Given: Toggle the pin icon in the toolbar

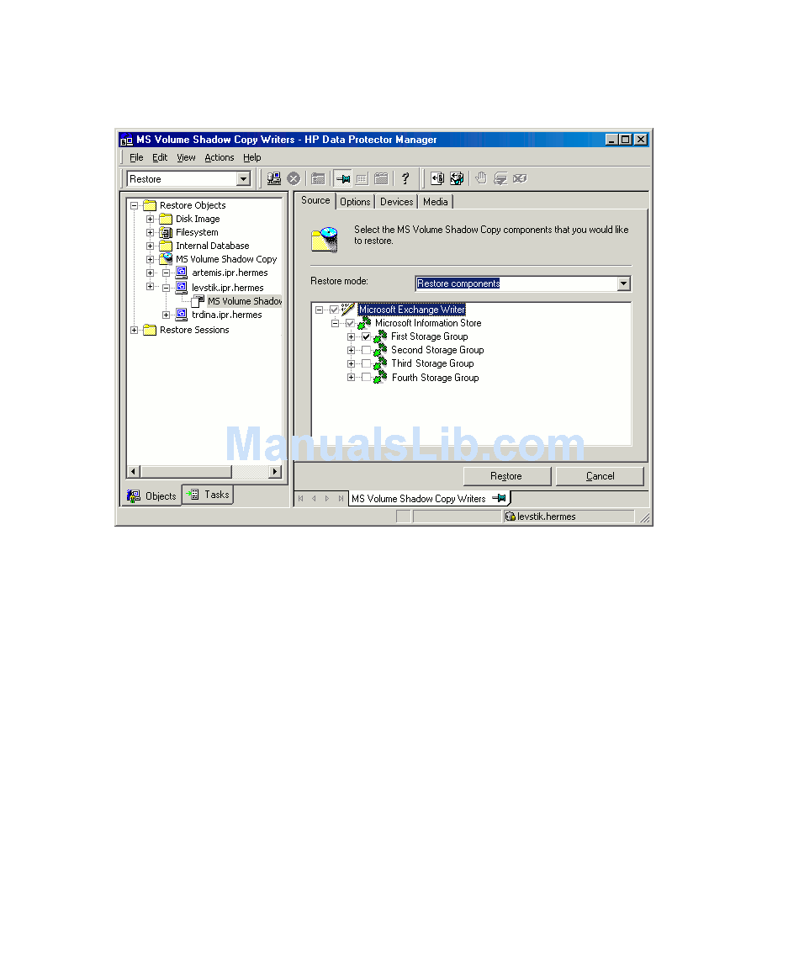Looking at the screenshot, I should [343, 178].
